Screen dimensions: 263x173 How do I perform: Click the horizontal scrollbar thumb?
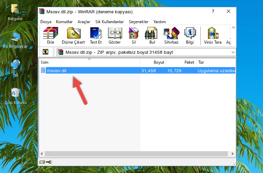[136, 154]
